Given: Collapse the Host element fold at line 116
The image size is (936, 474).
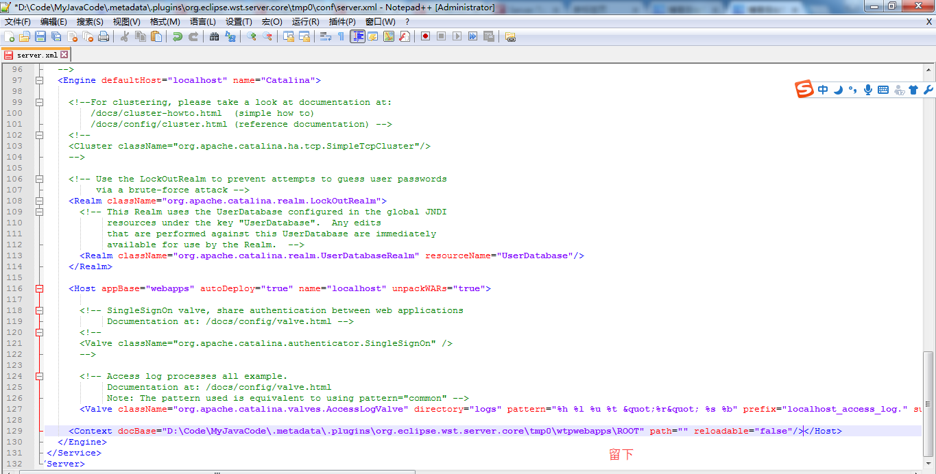Looking at the screenshot, I should click(x=39, y=288).
